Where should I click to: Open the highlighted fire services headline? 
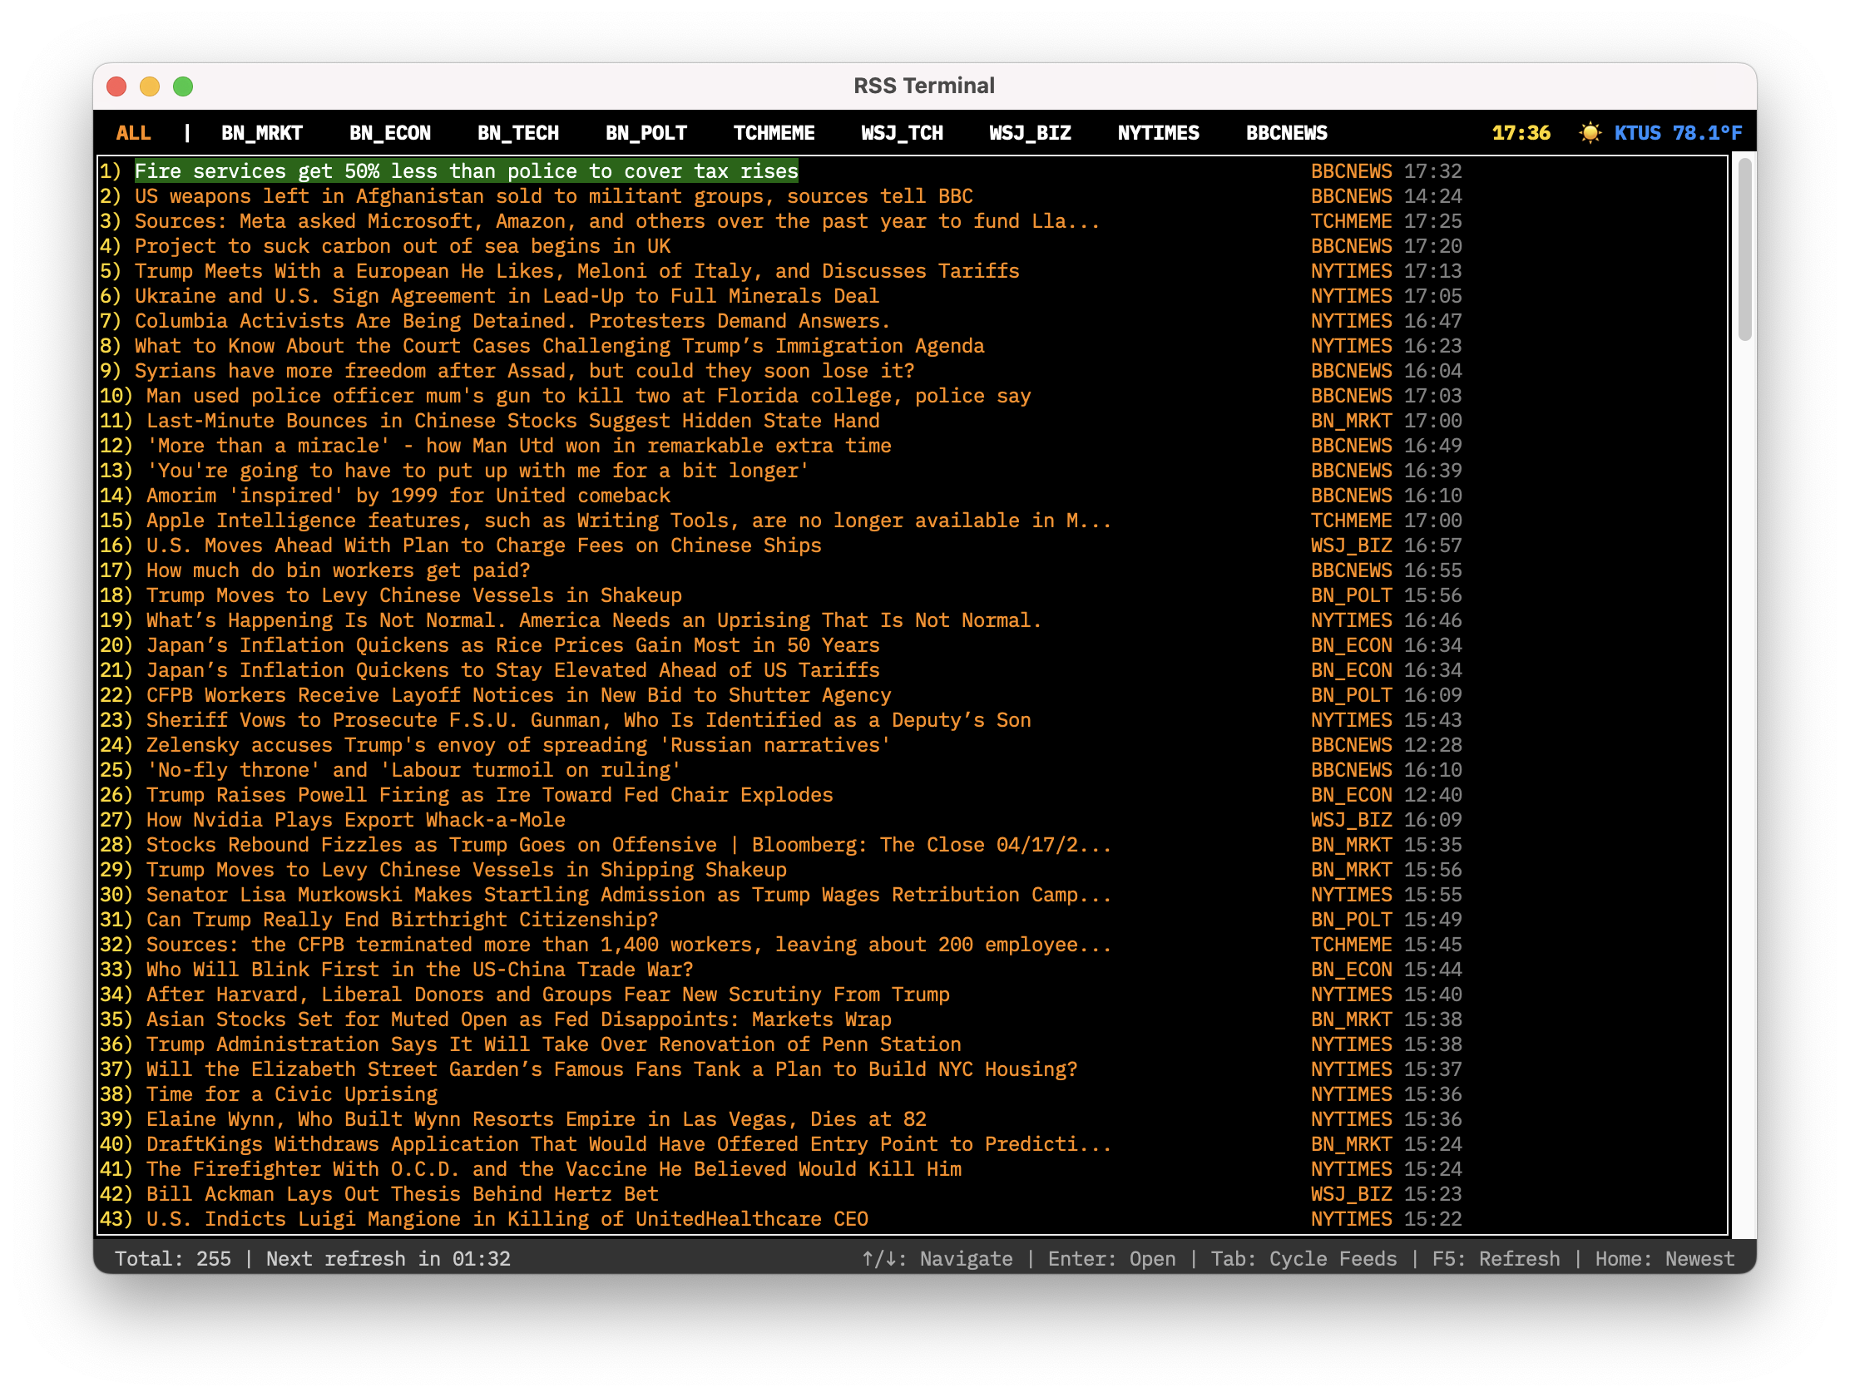pyautogui.click(x=467, y=170)
